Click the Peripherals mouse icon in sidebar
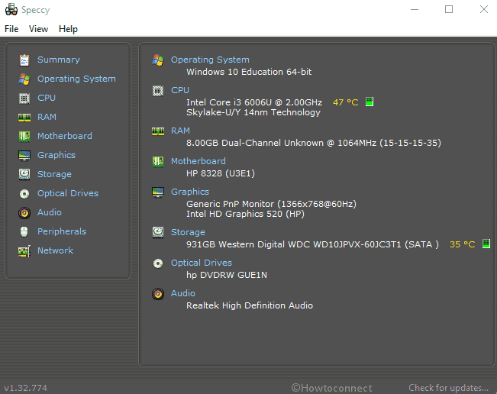This screenshot has width=497, height=394. click(24, 231)
